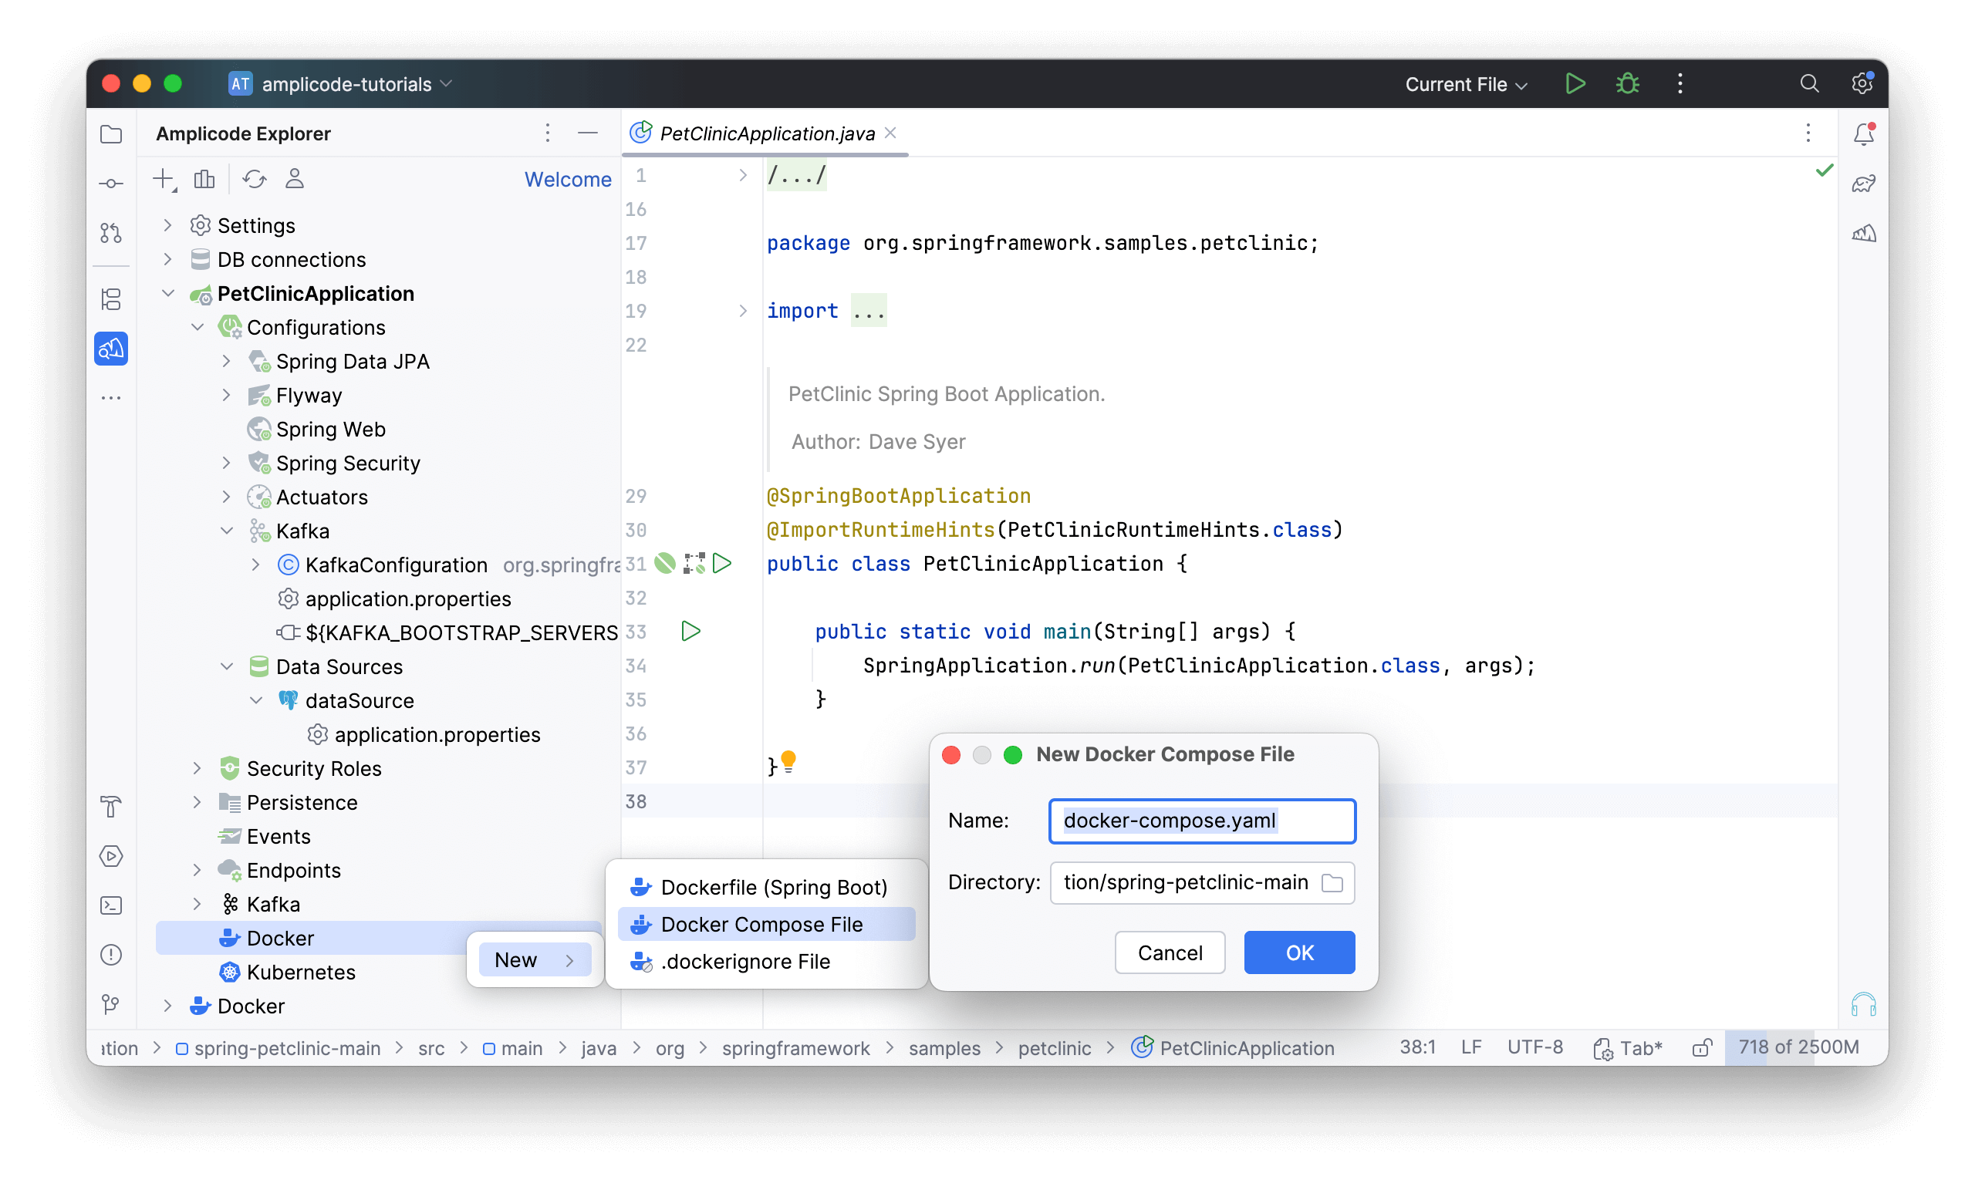This screenshot has height=1180, width=1975.
Task: Choose Dockerfile (Spring Boot) menu item
Action: [x=766, y=887]
